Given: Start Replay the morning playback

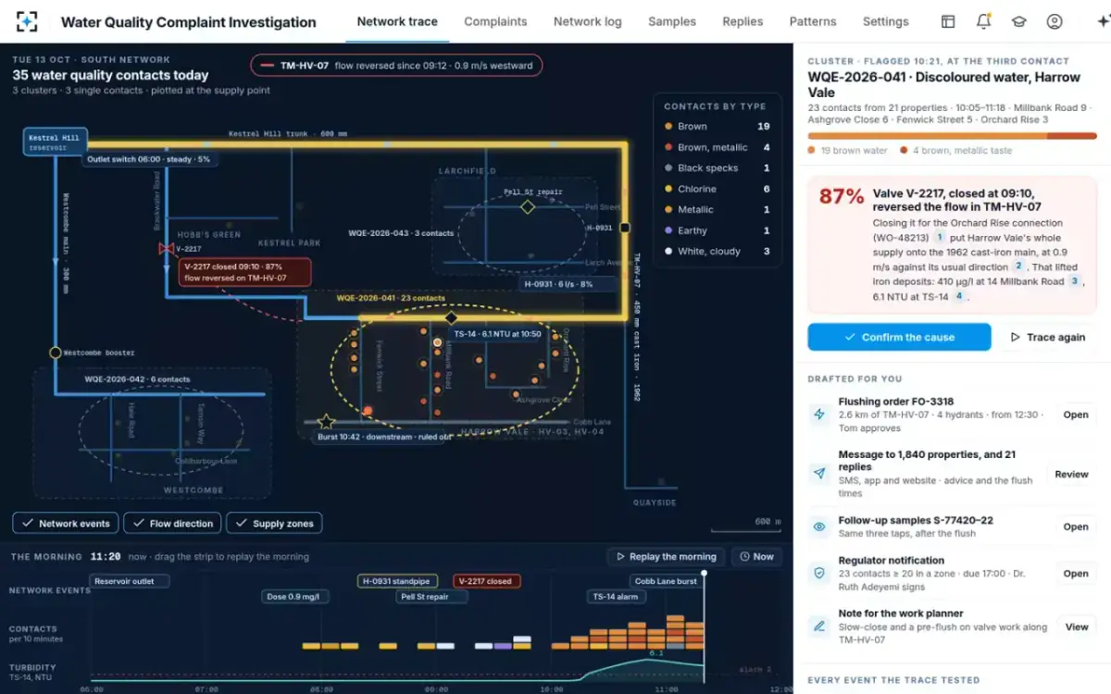Looking at the screenshot, I should click(x=666, y=556).
